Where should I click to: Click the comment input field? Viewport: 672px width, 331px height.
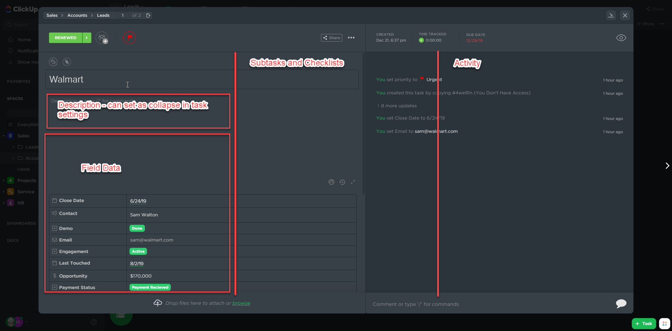(x=490, y=304)
